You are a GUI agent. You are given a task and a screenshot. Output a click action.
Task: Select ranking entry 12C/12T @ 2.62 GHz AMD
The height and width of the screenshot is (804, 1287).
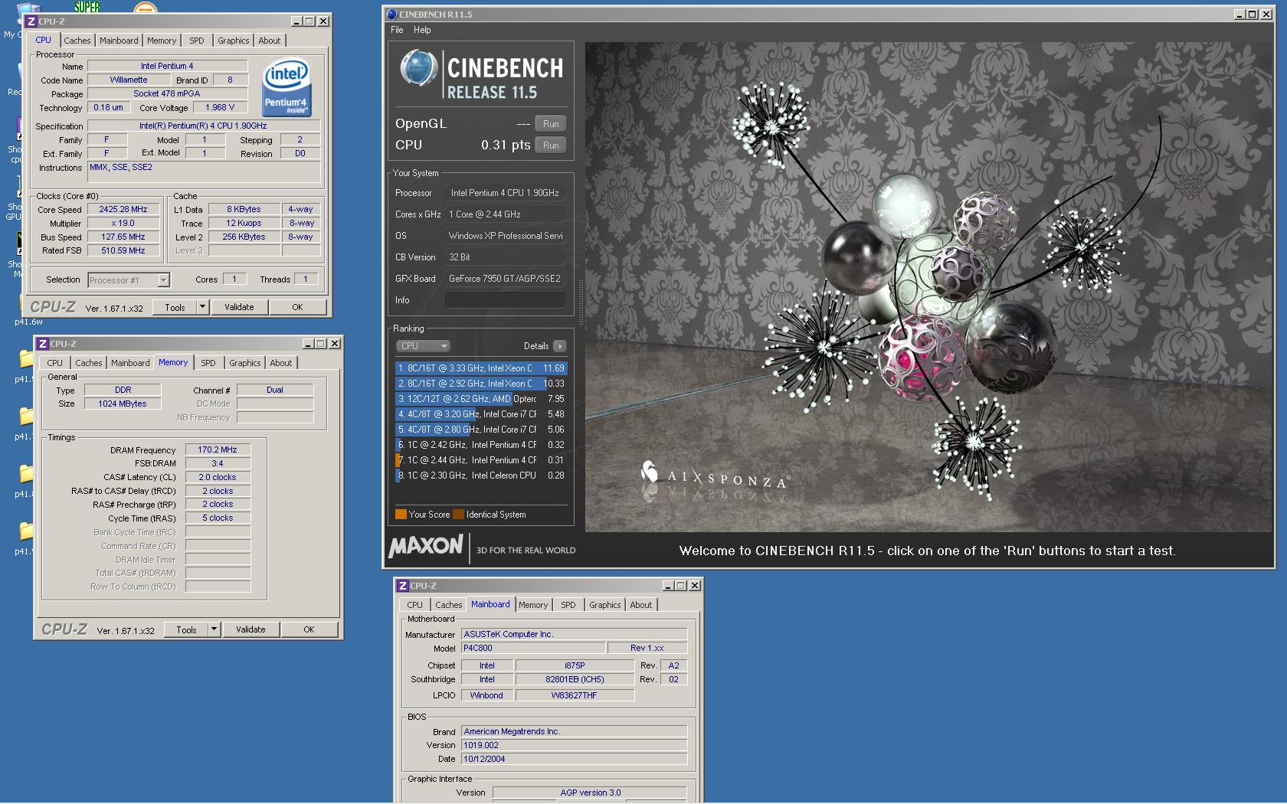tap(481, 399)
